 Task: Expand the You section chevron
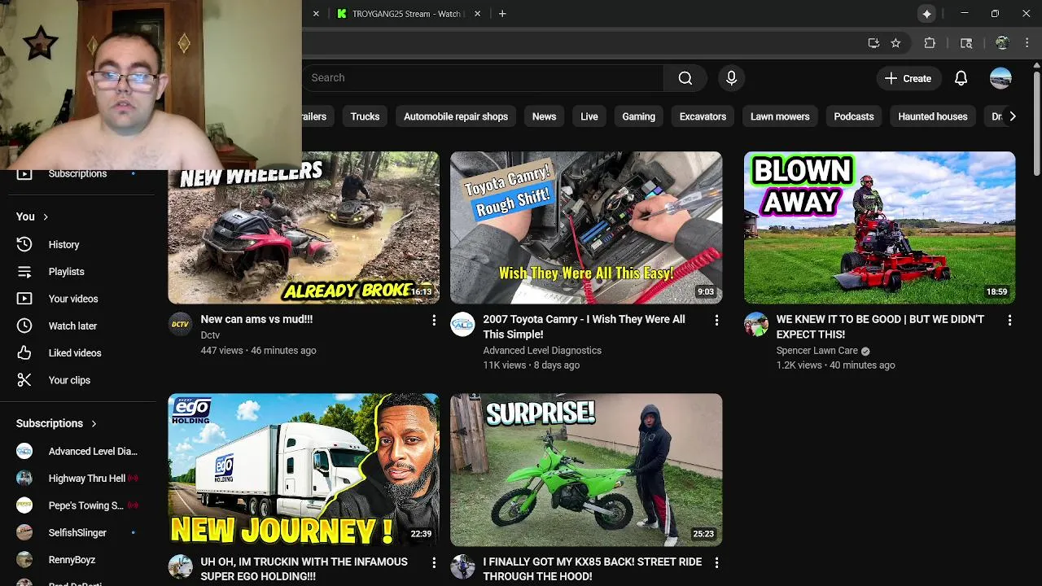pos(46,216)
